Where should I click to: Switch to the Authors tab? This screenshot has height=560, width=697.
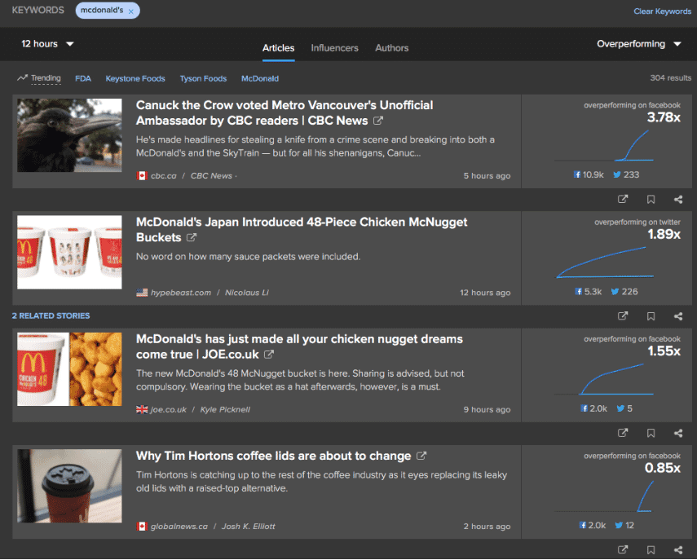391,47
